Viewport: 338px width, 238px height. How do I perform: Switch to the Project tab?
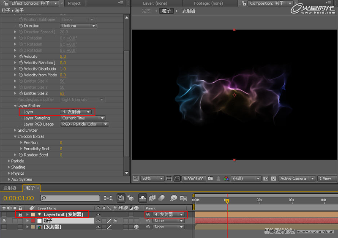74,3
